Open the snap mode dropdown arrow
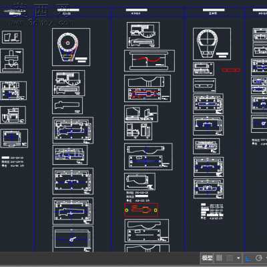The width and height of the screenshot is (267, 267). (238, 258)
